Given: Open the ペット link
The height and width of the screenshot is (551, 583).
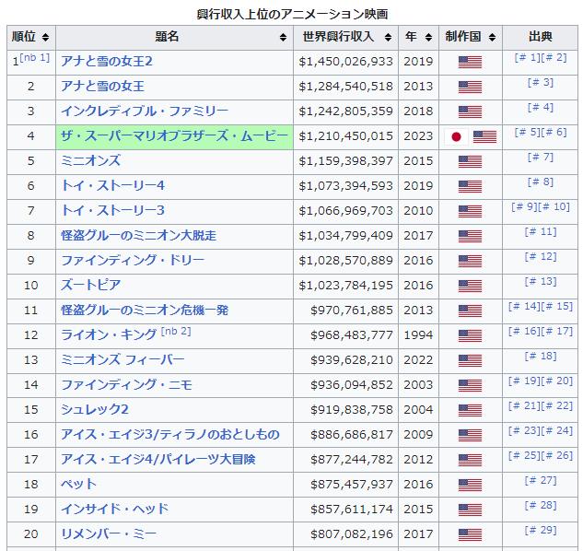Looking at the screenshot, I should pyautogui.click(x=79, y=485).
